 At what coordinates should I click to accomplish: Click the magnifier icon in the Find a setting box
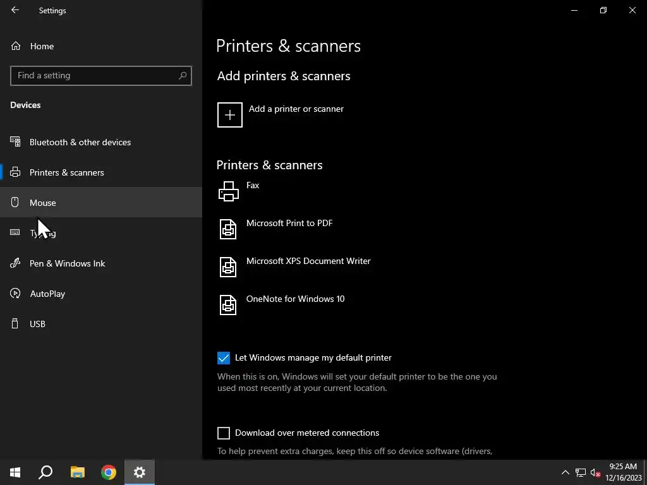pos(183,76)
